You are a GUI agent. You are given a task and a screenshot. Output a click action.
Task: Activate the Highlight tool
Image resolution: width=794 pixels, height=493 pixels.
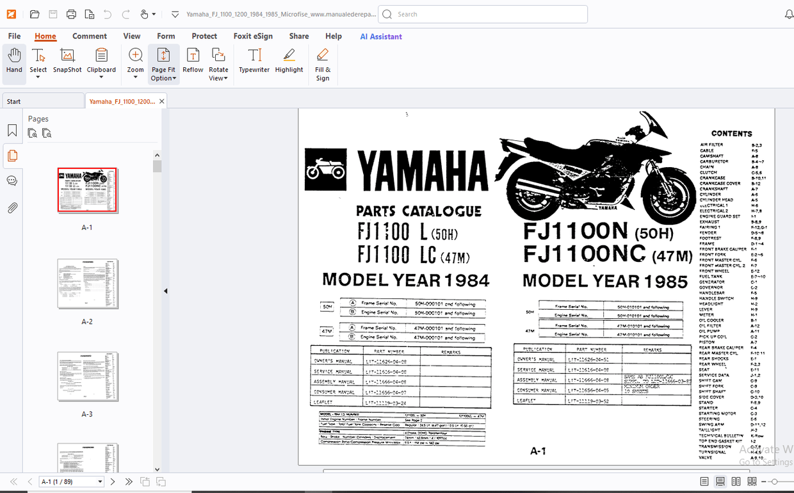[x=289, y=61]
